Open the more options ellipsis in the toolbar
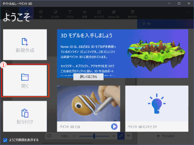The width and height of the screenshot is (194, 145). (x=189, y=12)
